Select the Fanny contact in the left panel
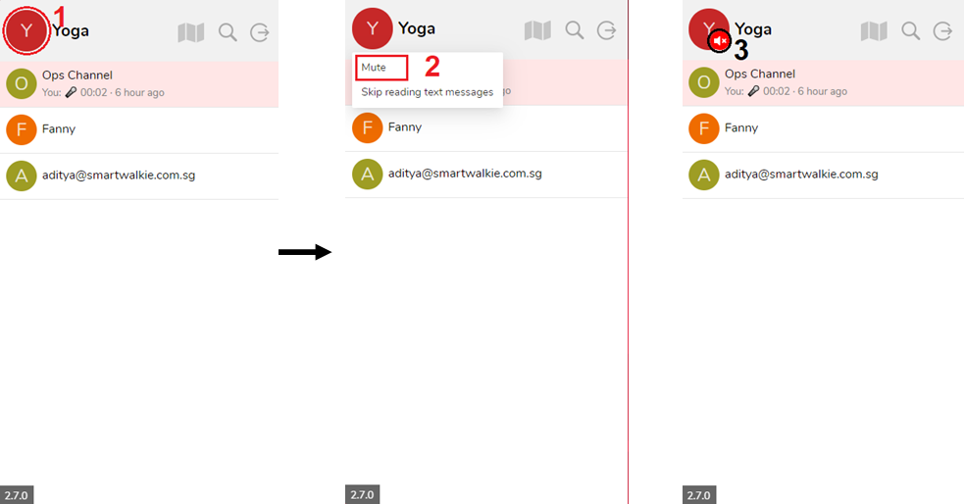Viewport: 964px width, 504px height. [139, 130]
